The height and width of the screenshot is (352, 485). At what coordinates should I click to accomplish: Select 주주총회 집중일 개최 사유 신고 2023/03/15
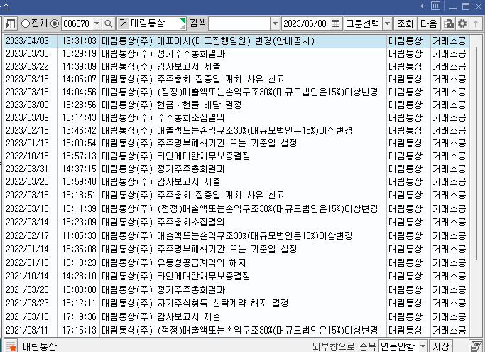tap(193, 79)
